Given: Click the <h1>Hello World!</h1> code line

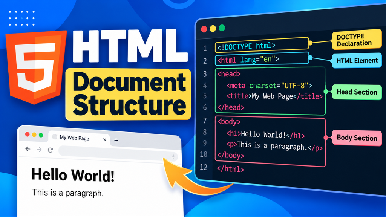Looking at the screenshot, I should [x=266, y=134].
